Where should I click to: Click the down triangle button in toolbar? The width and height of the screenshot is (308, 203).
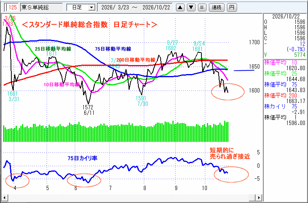pyautogui.click(x=191, y=8)
